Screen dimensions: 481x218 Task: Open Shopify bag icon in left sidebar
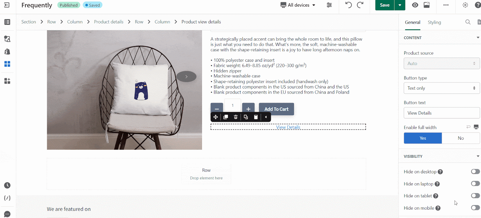[7, 52]
